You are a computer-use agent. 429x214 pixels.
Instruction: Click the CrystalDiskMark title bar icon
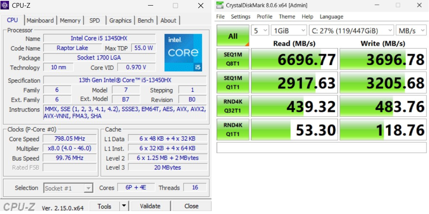(x=220, y=5)
